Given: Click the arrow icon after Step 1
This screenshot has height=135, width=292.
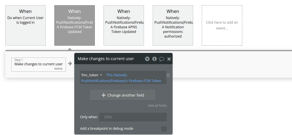Looking at the screenshot, I should [70, 64].
